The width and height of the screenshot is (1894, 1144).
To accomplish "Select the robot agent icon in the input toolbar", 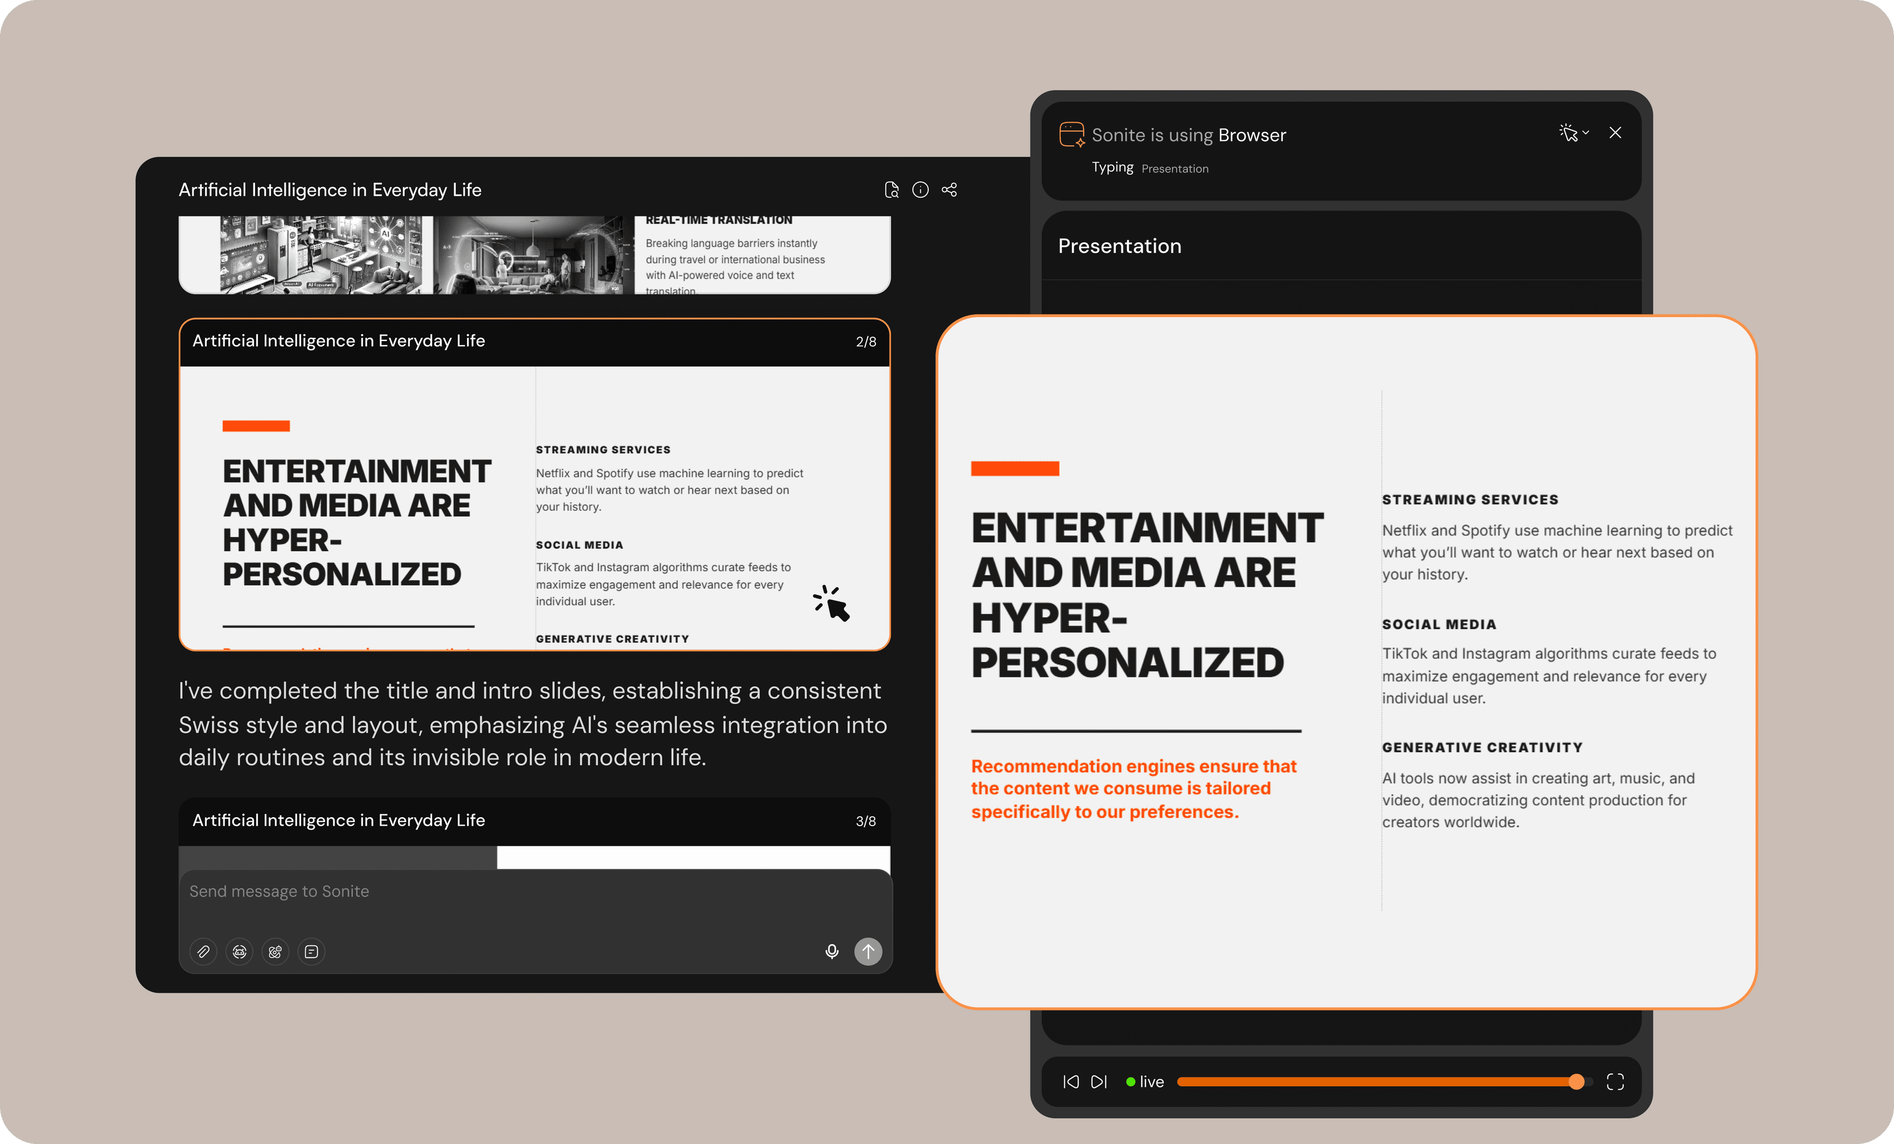I will tap(239, 951).
